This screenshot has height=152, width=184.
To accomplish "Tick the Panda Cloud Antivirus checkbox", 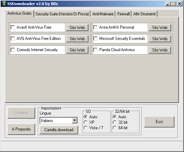I will [x=95, y=50].
